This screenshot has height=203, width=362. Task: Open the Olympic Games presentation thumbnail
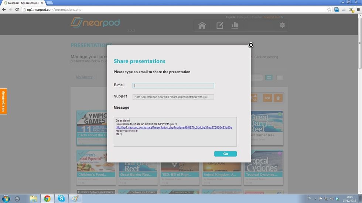tap(92, 128)
